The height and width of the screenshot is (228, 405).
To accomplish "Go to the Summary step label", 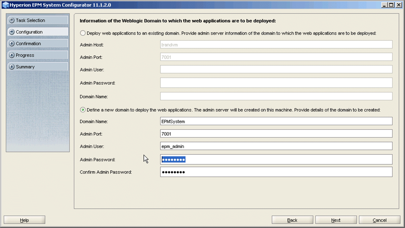I will [25, 67].
